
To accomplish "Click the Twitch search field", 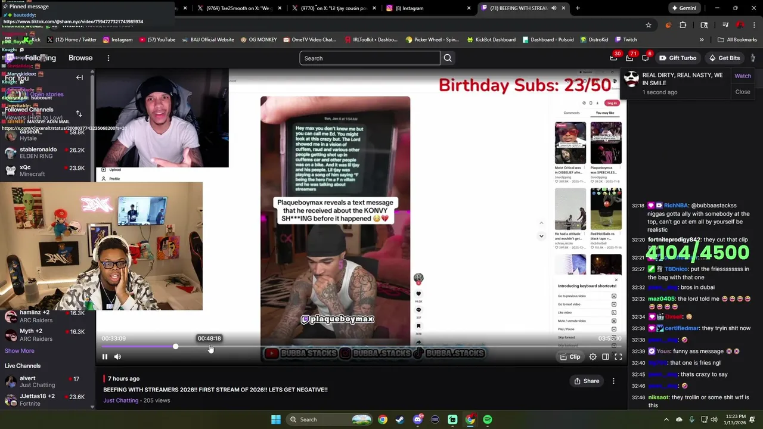I will 370,58.
